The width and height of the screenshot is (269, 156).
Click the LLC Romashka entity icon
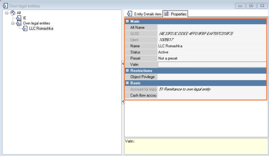(x=25, y=28)
